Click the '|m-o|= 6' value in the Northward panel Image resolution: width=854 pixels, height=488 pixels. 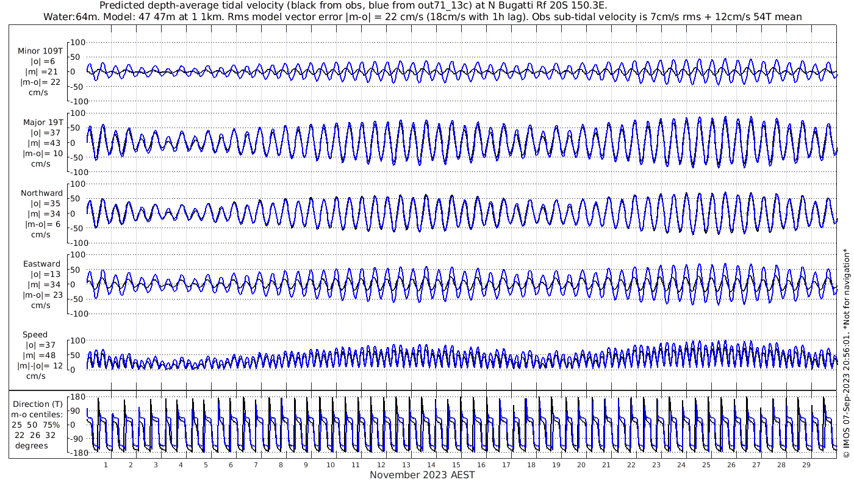pos(43,224)
